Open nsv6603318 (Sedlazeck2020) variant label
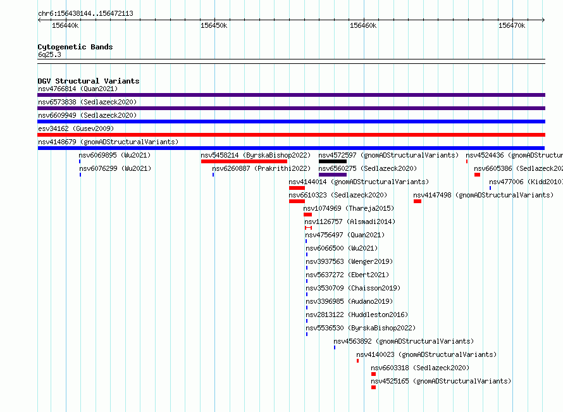Viewport: 563px width, 412px height. [420, 368]
